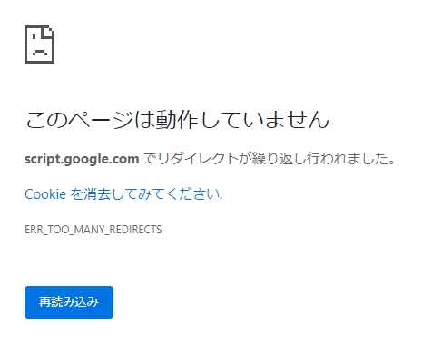The image size is (422, 346).
Task: Click the folded corner of the page icon
Action: pyautogui.click(x=49, y=32)
